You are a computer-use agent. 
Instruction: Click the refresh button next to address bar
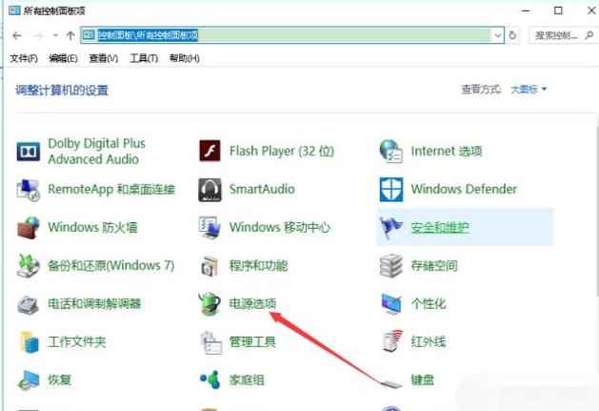pyautogui.click(x=514, y=35)
